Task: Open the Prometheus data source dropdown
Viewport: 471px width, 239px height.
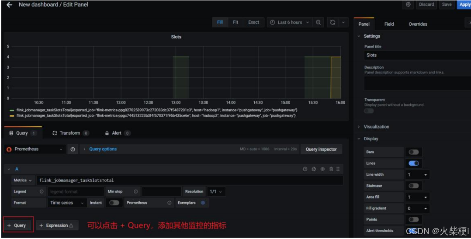Action: [x=35, y=149]
